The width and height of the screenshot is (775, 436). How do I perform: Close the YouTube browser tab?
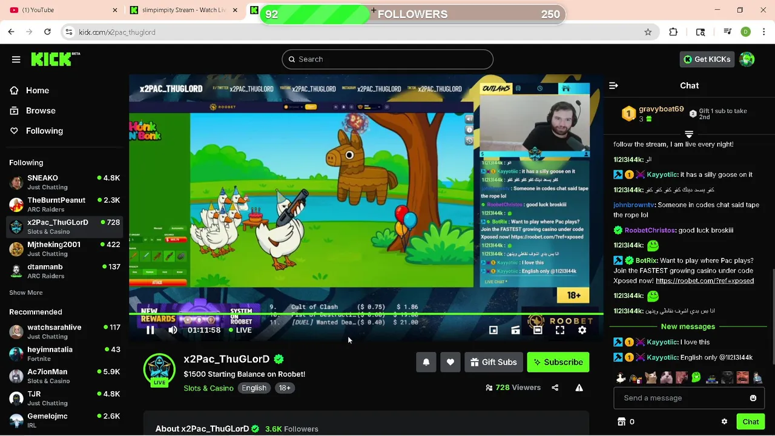pos(115,10)
